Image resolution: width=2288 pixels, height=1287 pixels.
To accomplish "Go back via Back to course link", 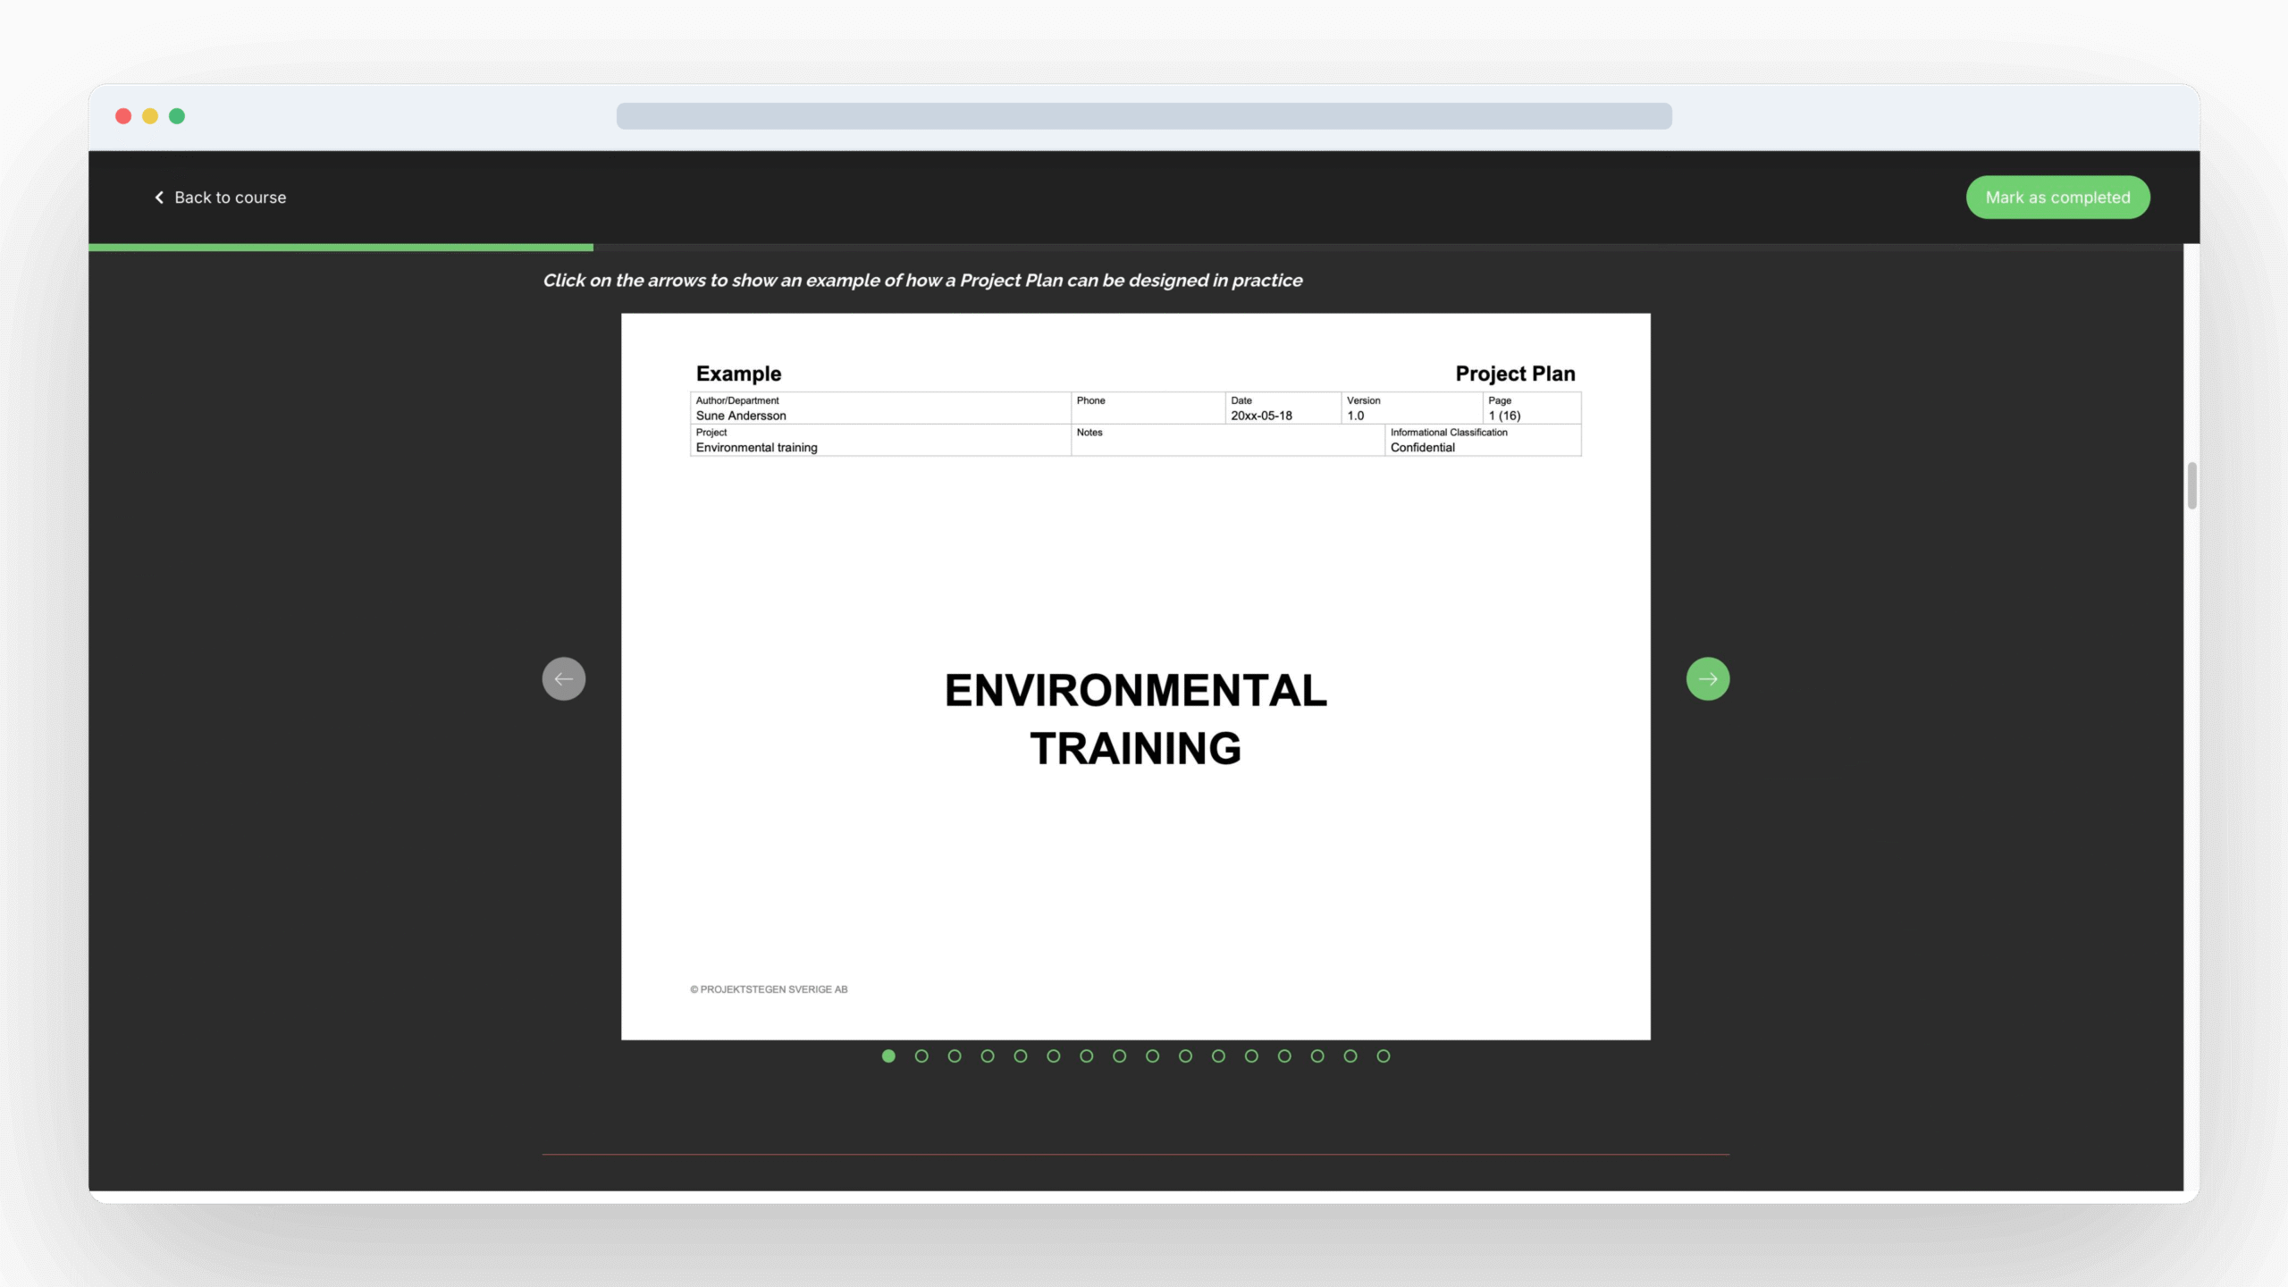I will click(x=230, y=198).
